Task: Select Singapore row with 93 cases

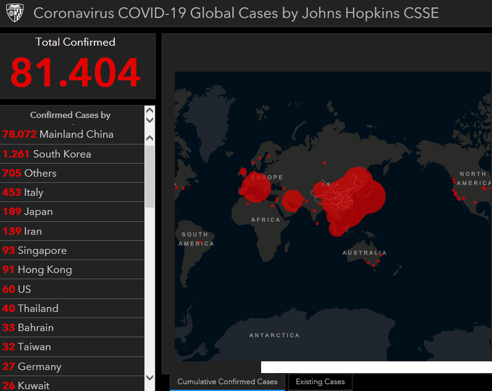Action: [72, 250]
